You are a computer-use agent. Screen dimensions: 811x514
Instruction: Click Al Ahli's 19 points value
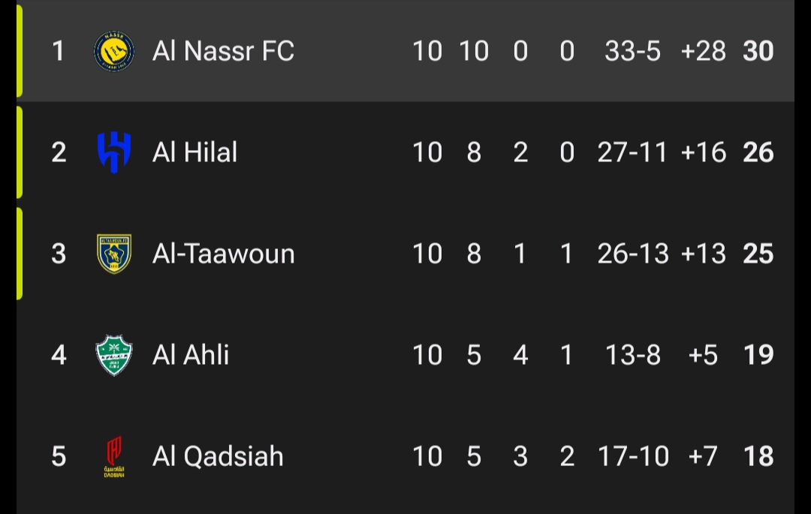click(758, 355)
